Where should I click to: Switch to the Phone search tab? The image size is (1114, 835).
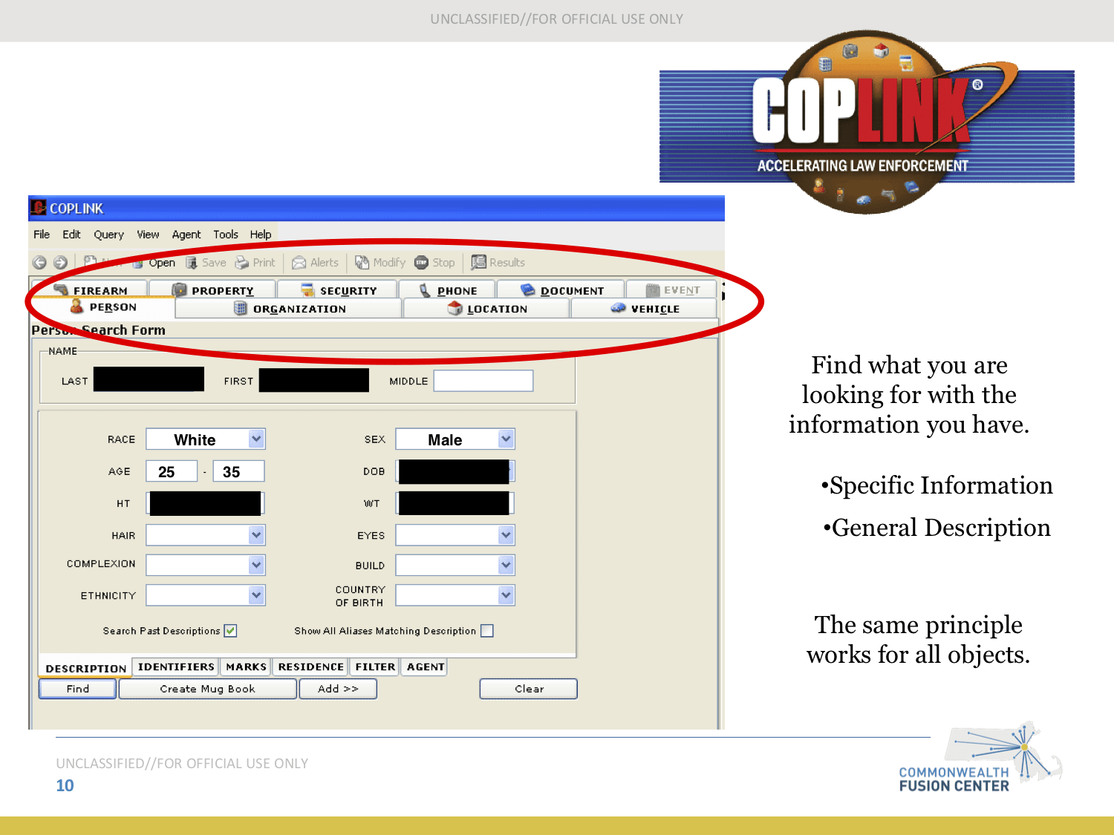(x=448, y=290)
